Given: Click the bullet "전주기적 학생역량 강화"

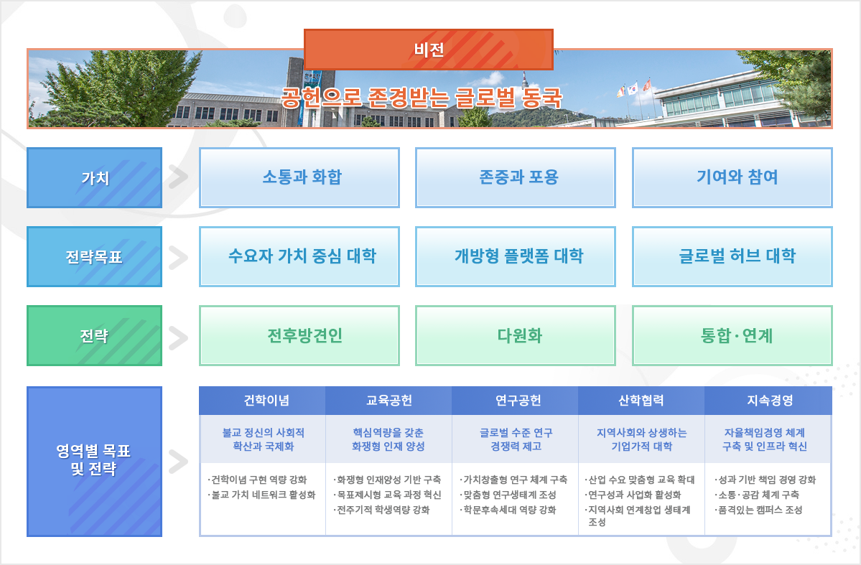Looking at the screenshot, I should [381, 510].
